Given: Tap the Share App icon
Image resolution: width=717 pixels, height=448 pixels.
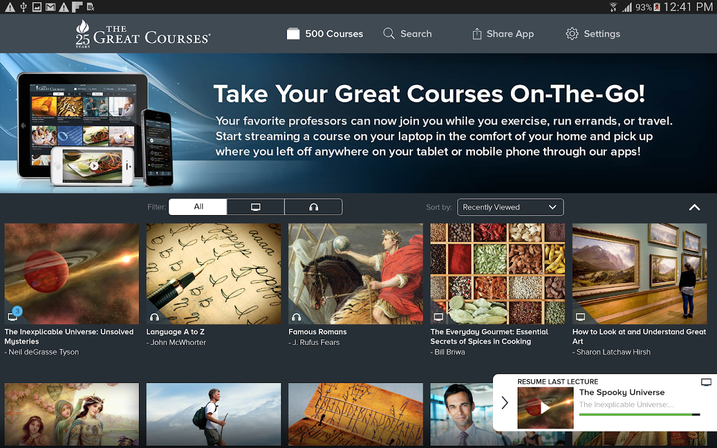Looking at the screenshot, I should [477, 34].
